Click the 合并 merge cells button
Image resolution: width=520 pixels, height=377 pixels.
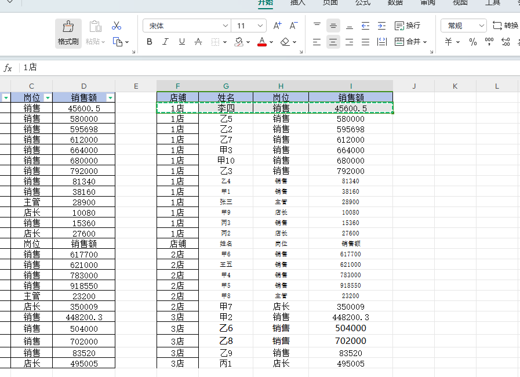[x=408, y=42]
